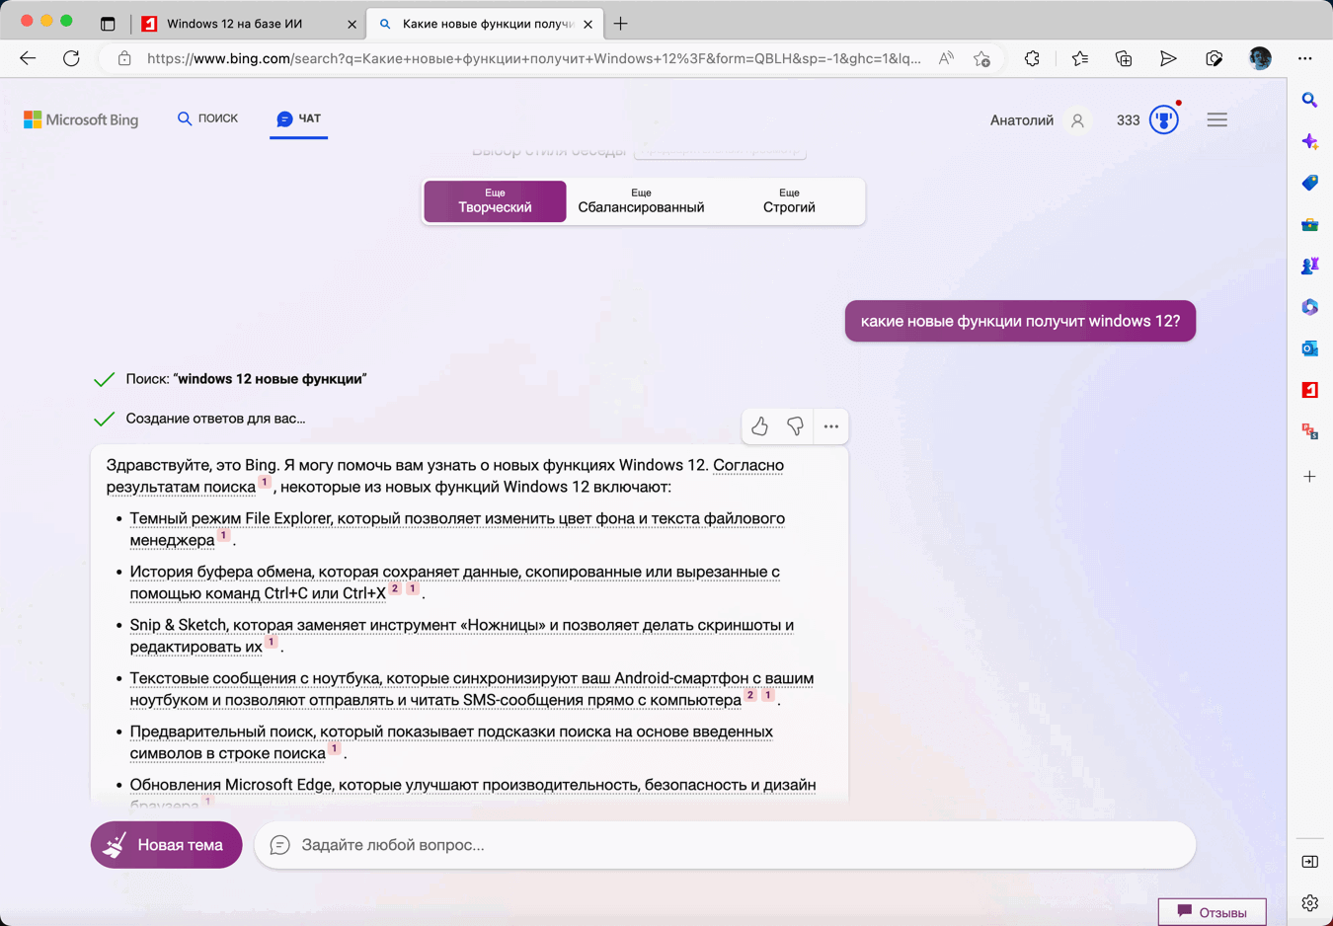Open the red and gray tiles sidebar icon
This screenshot has width=1333, height=926.
pos(1309,431)
